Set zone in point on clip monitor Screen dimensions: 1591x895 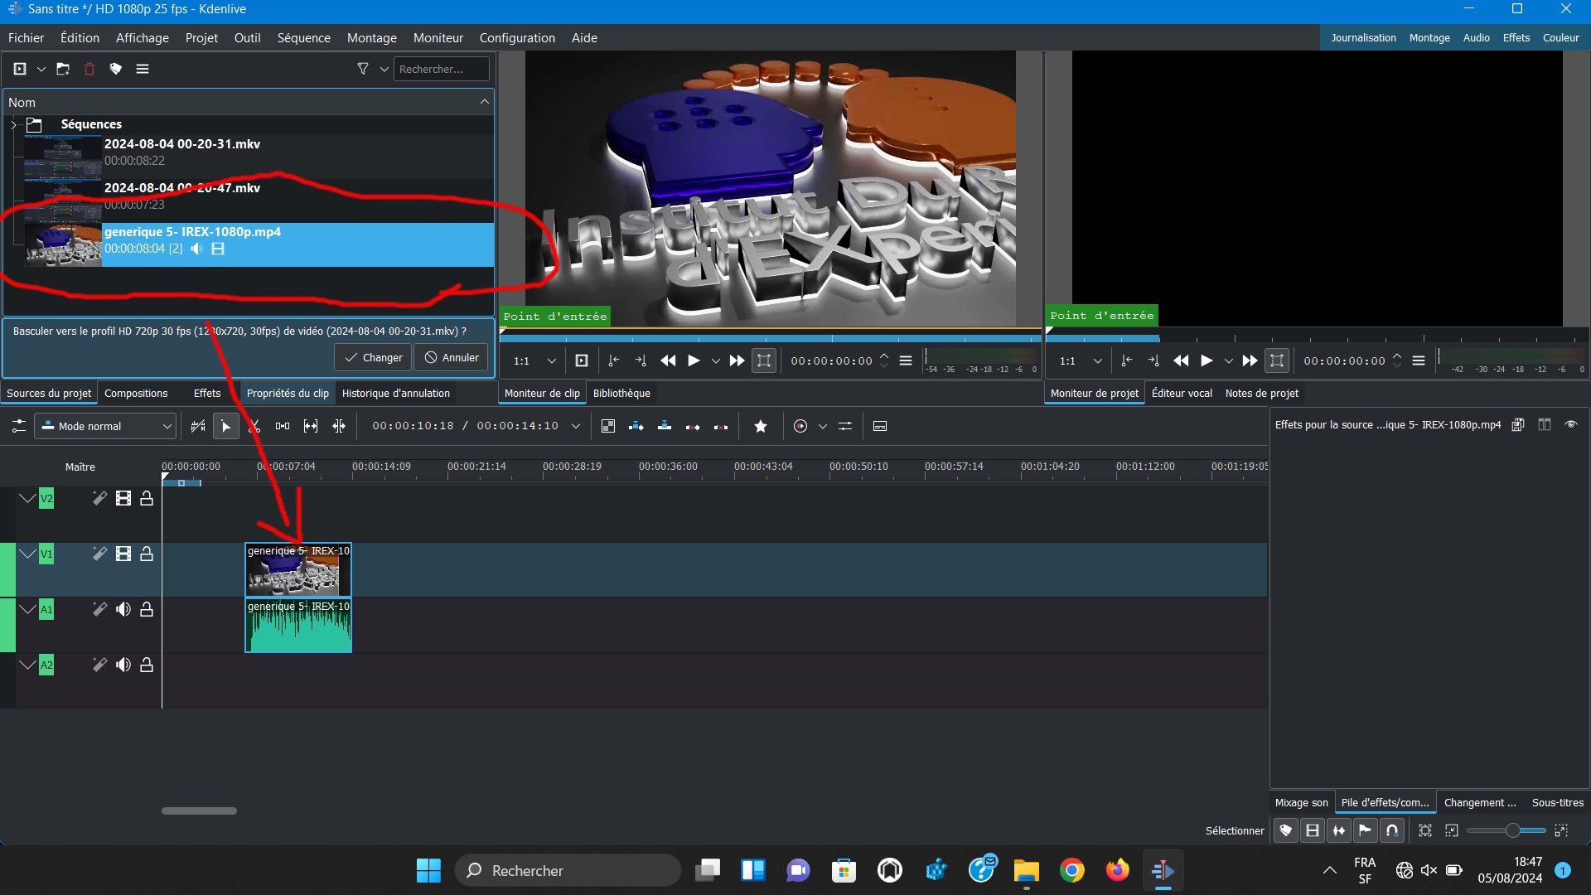point(614,360)
